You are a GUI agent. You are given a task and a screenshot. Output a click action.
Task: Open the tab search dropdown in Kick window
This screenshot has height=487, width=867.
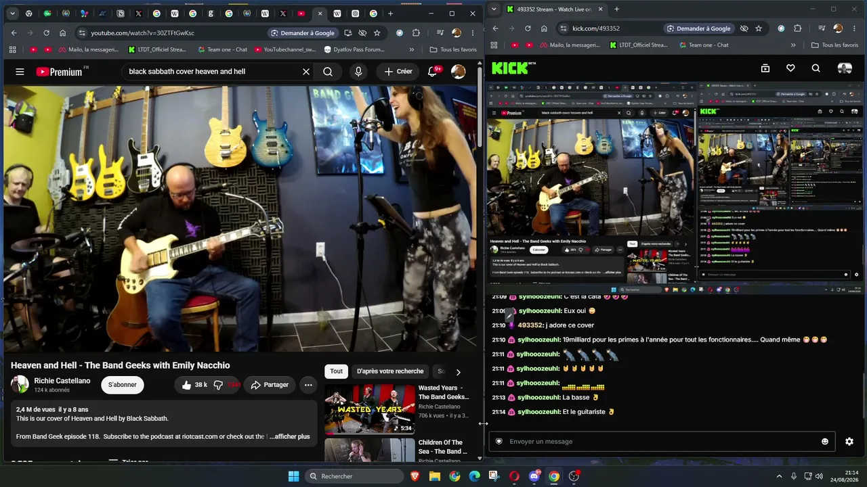[x=494, y=9]
